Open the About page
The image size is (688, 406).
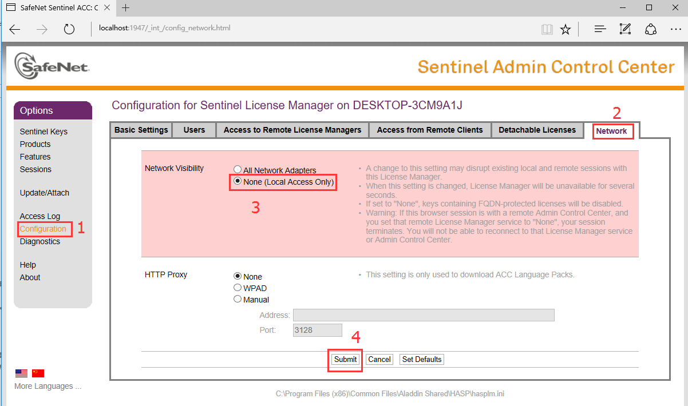pos(30,277)
